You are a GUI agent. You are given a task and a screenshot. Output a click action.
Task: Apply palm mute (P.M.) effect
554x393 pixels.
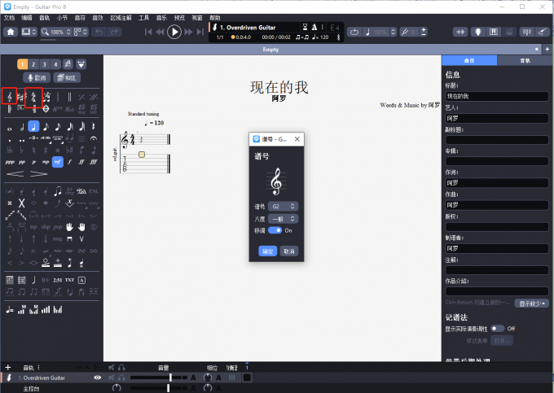click(x=93, y=191)
